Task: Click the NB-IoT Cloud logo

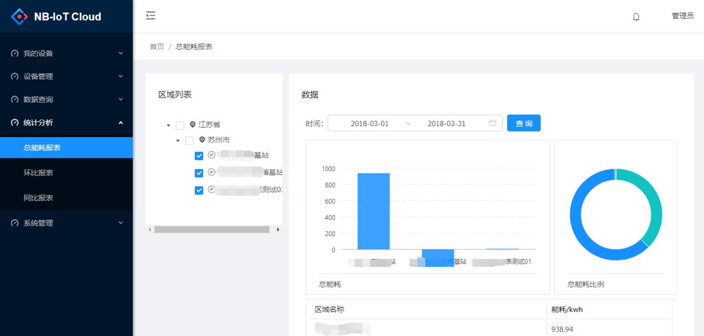Action: click(53, 16)
